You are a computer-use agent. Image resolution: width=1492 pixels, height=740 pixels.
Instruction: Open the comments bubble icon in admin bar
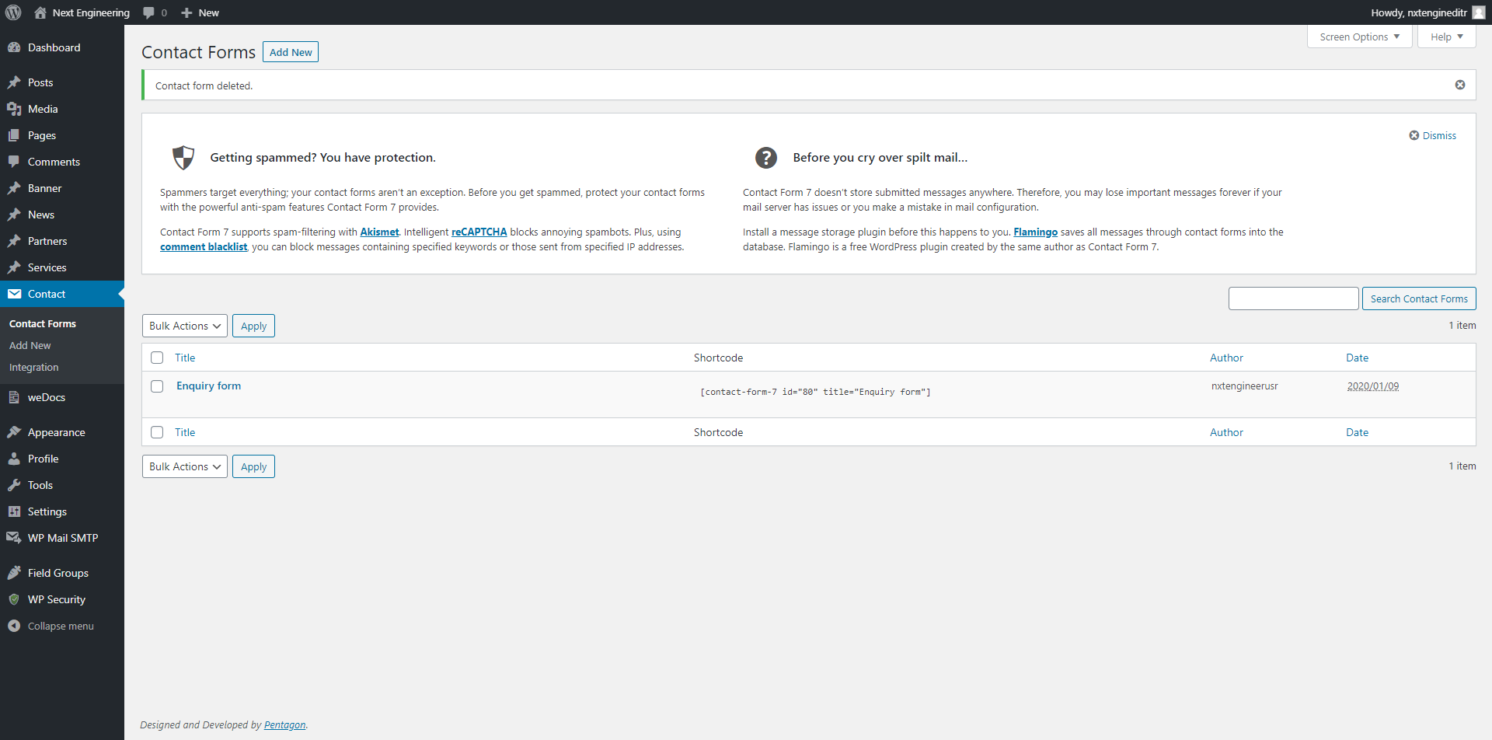coord(149,12)
